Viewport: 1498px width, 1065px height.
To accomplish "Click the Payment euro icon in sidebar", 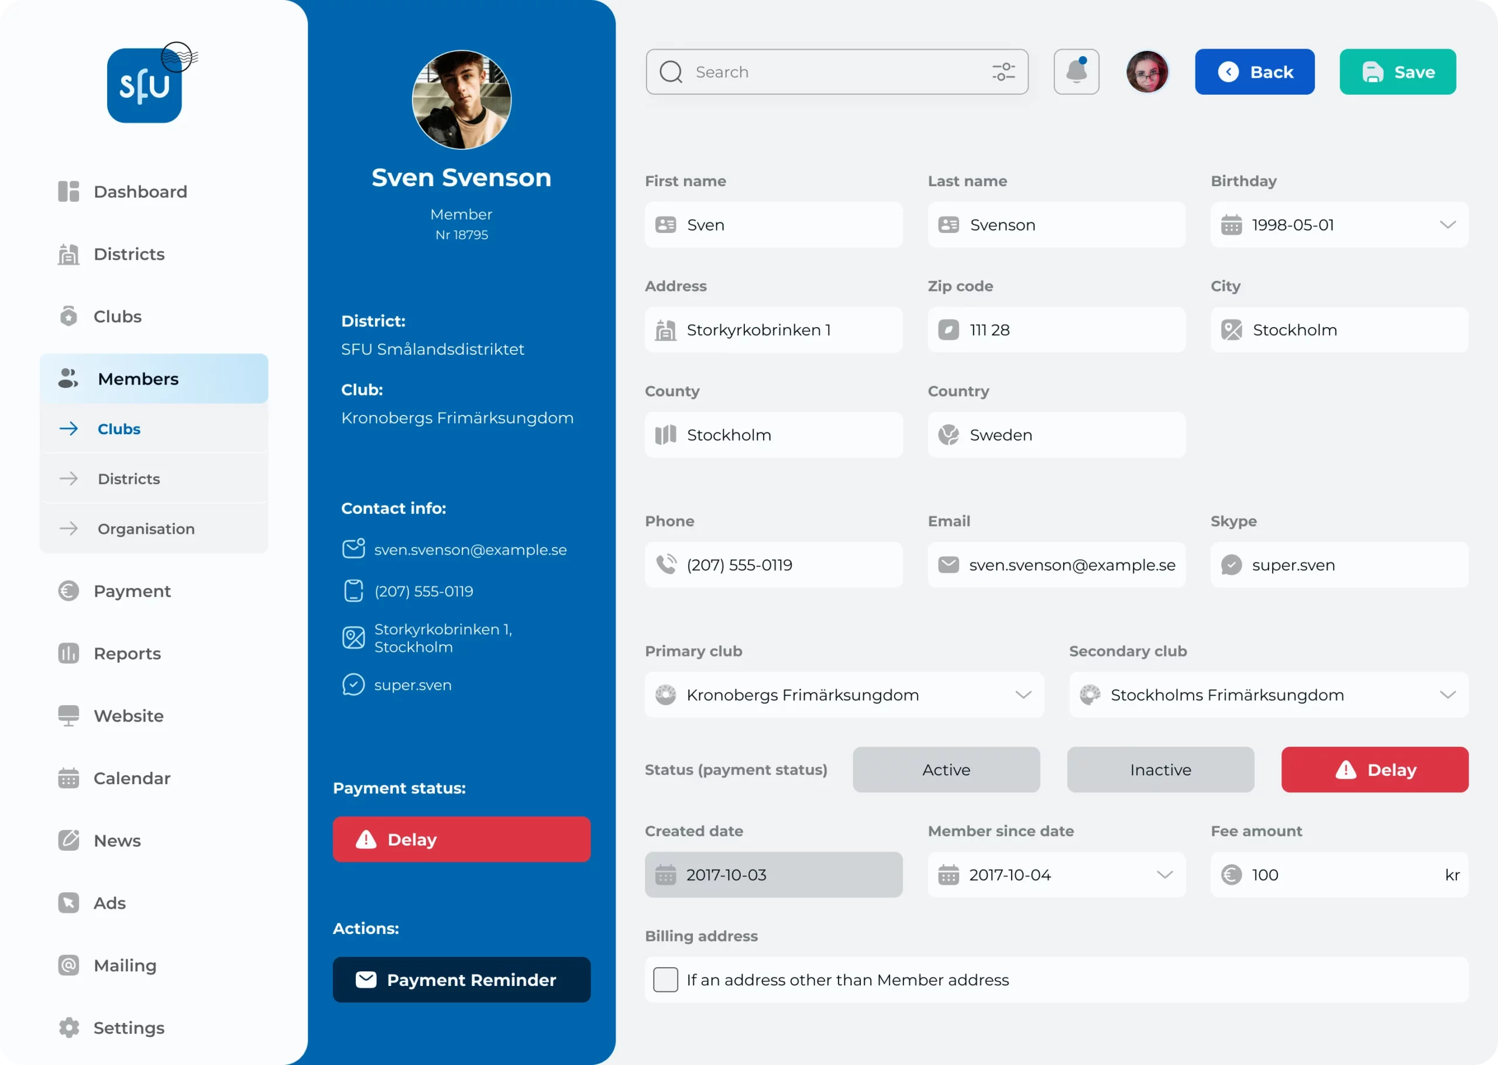I will pos(69,591).
